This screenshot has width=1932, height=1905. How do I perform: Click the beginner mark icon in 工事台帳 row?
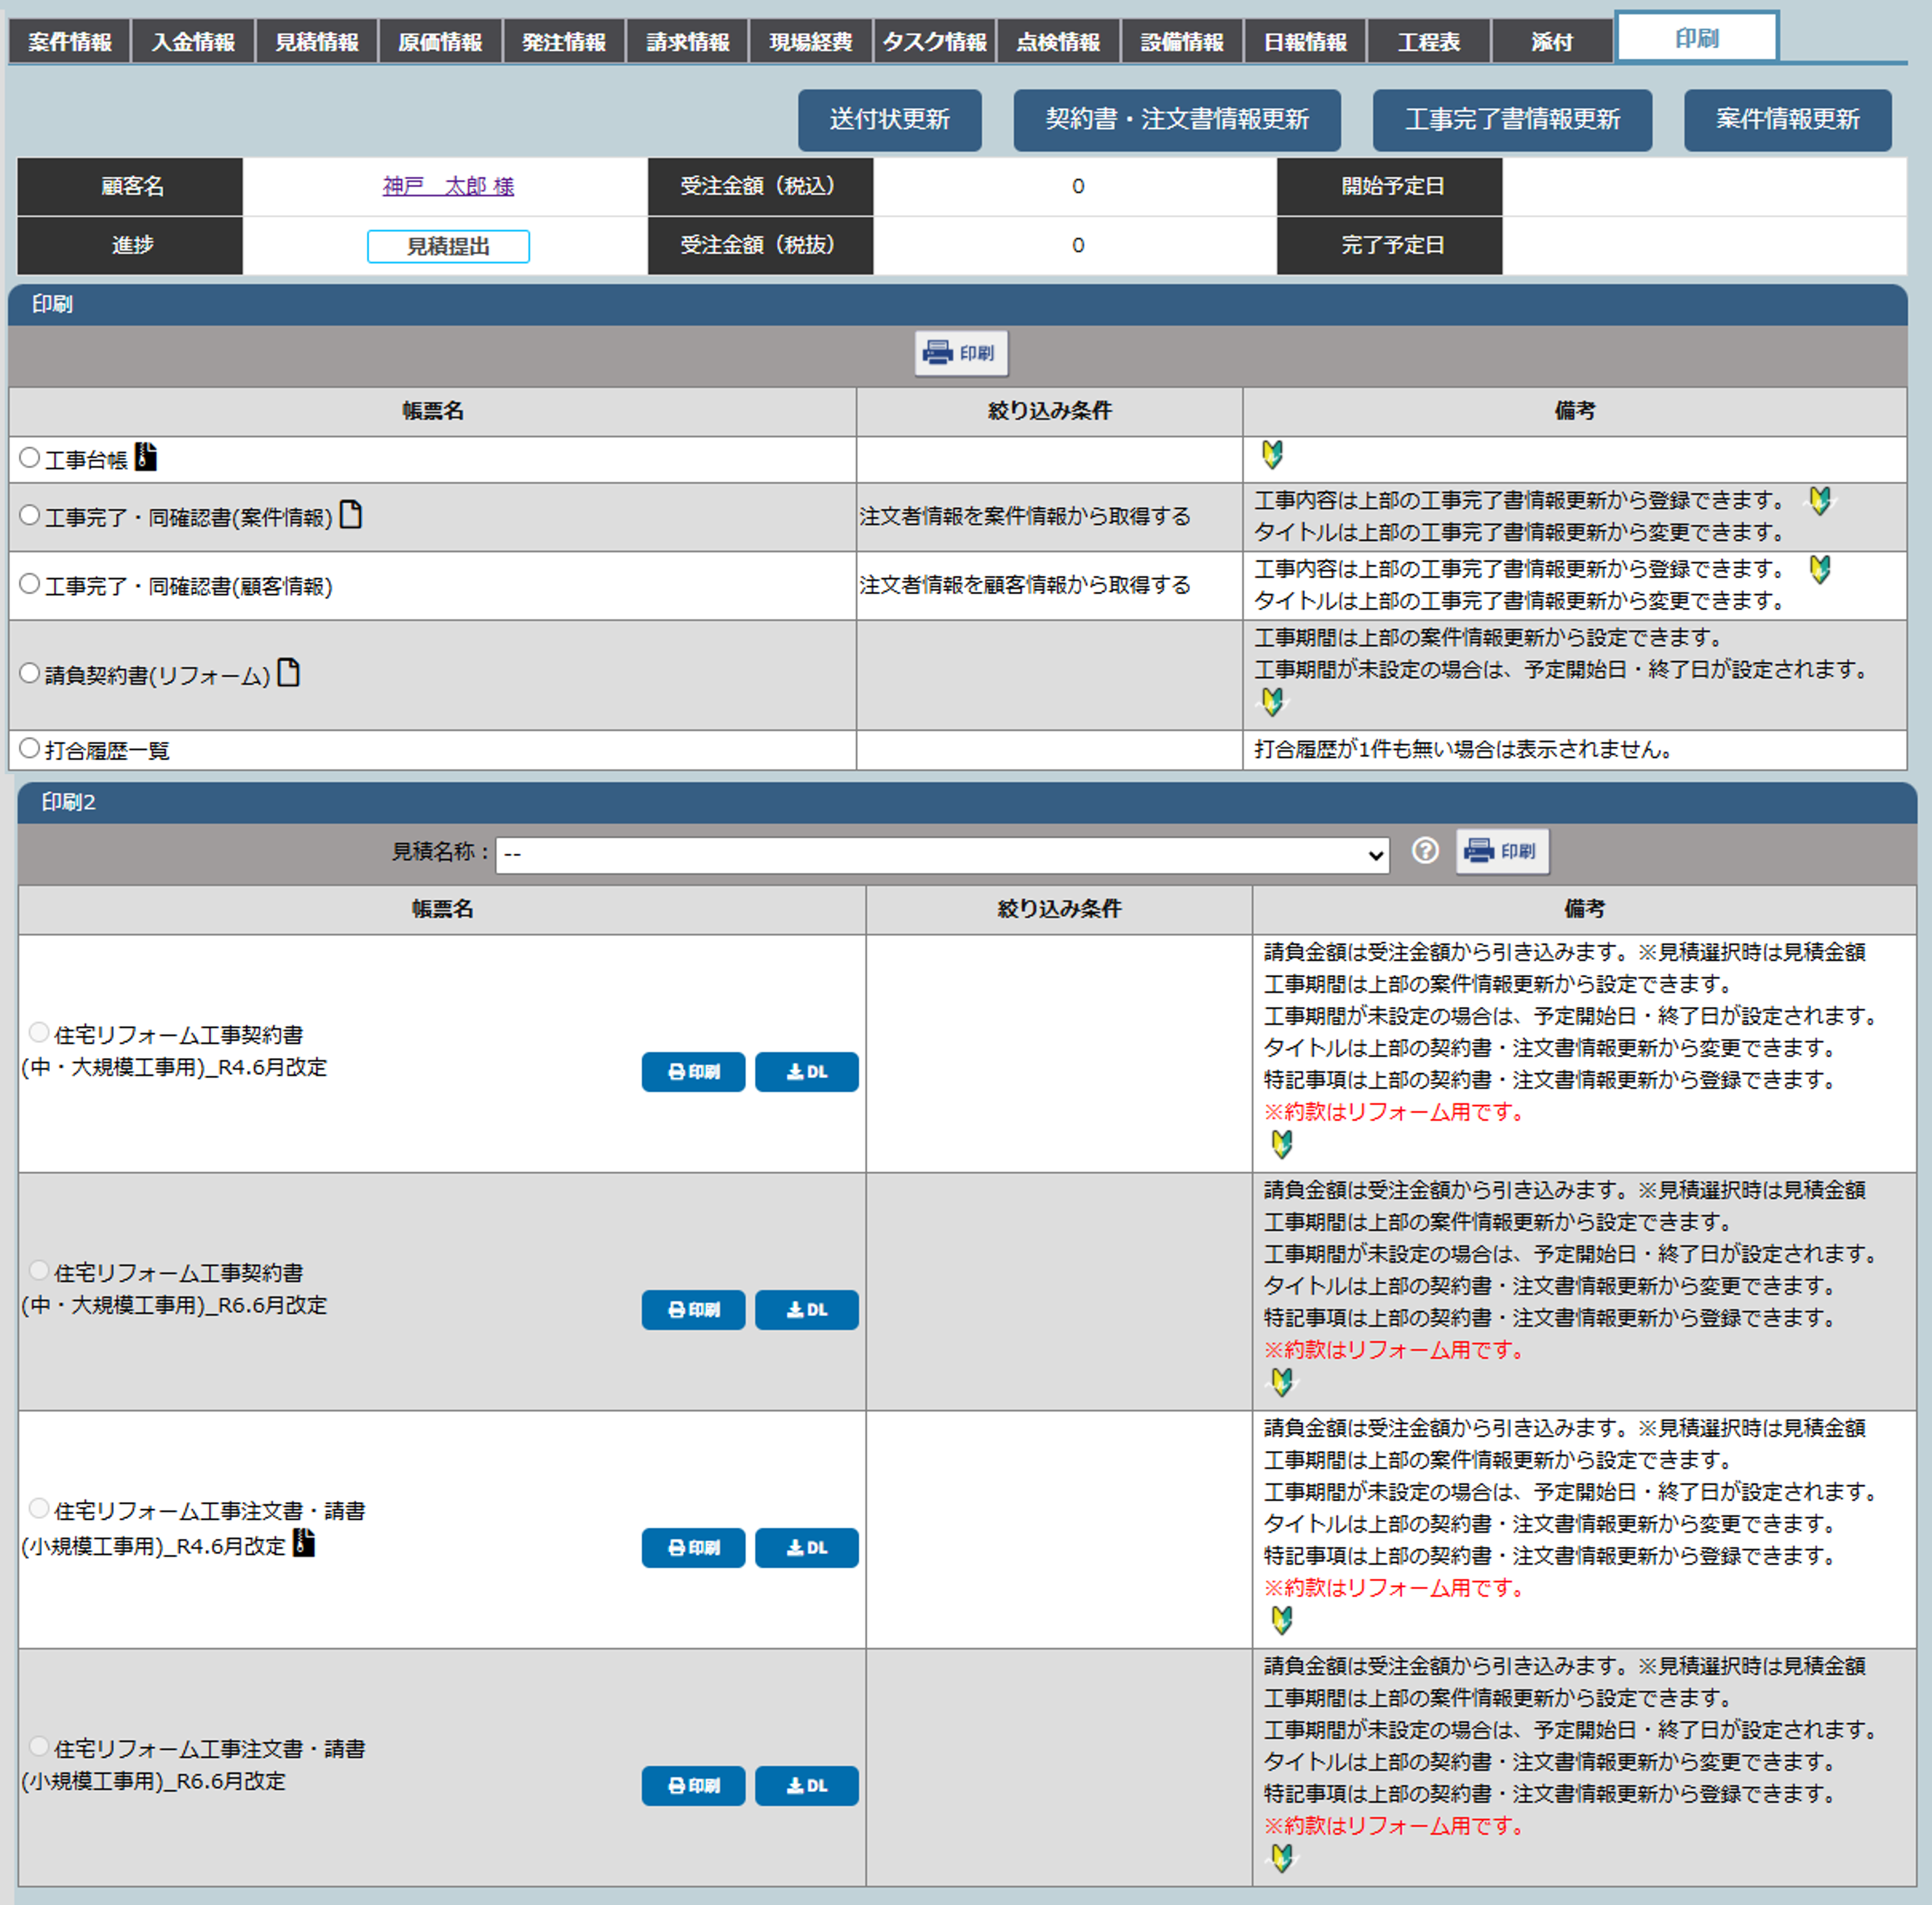click(1271, 455)
